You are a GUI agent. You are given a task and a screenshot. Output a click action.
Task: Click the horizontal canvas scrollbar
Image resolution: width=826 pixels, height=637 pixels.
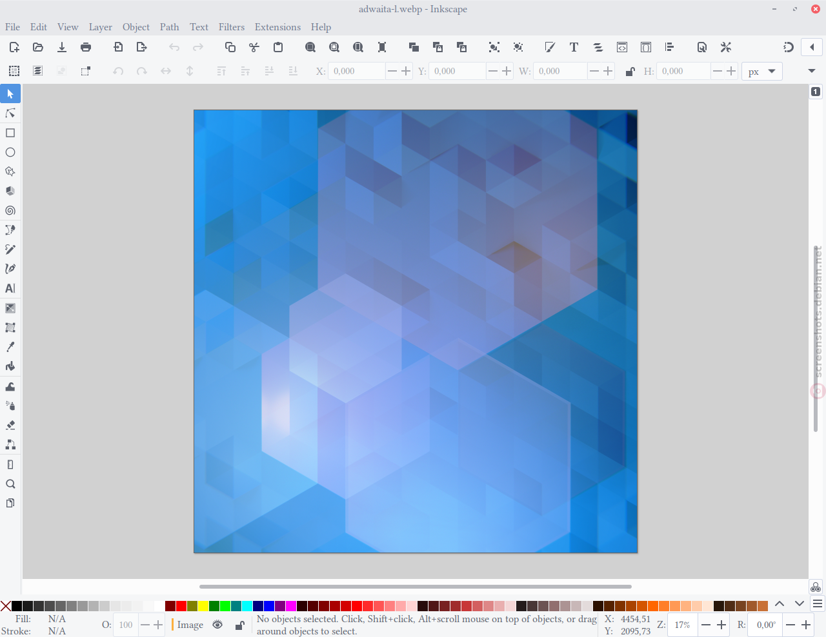416,587
